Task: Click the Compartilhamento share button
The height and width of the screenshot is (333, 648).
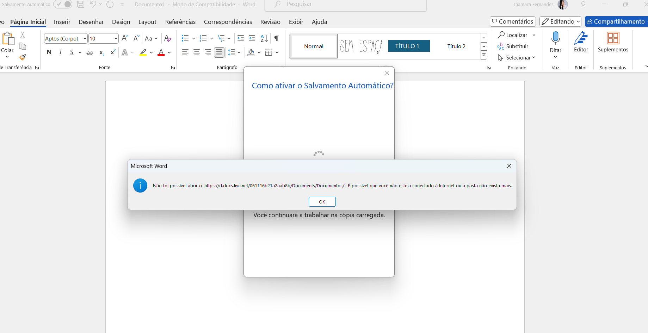Action: (x=616, y=21)
